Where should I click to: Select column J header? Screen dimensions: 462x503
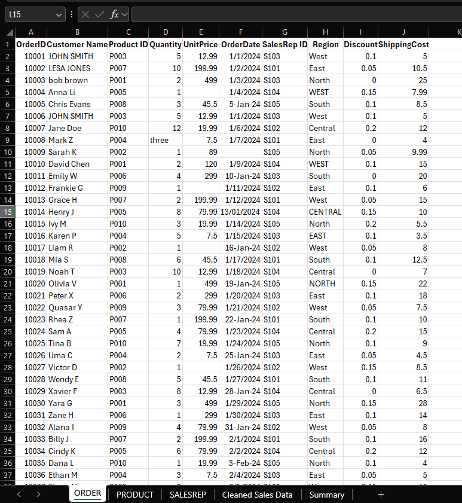pyautogui.click(x=403, y=32)
